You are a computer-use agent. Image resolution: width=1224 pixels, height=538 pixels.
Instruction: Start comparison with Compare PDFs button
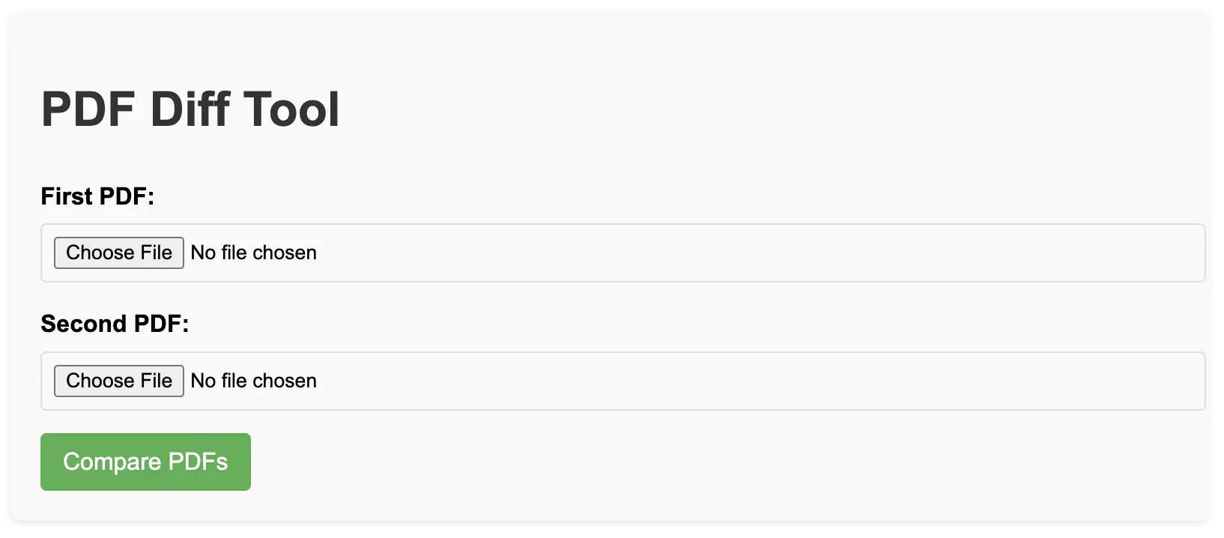click(145, 462)
